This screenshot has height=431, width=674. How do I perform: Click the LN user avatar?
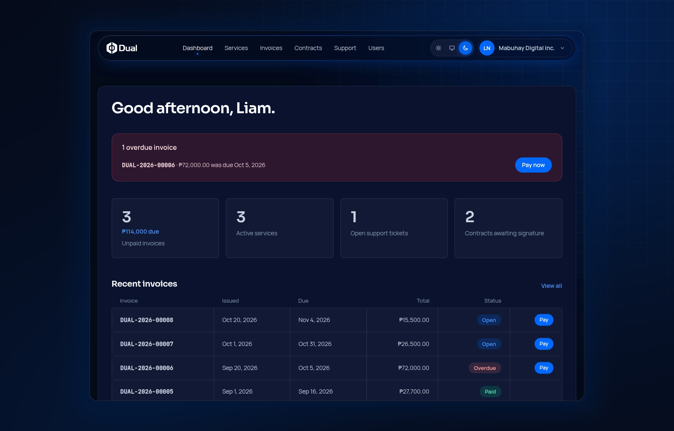[487, 48]
